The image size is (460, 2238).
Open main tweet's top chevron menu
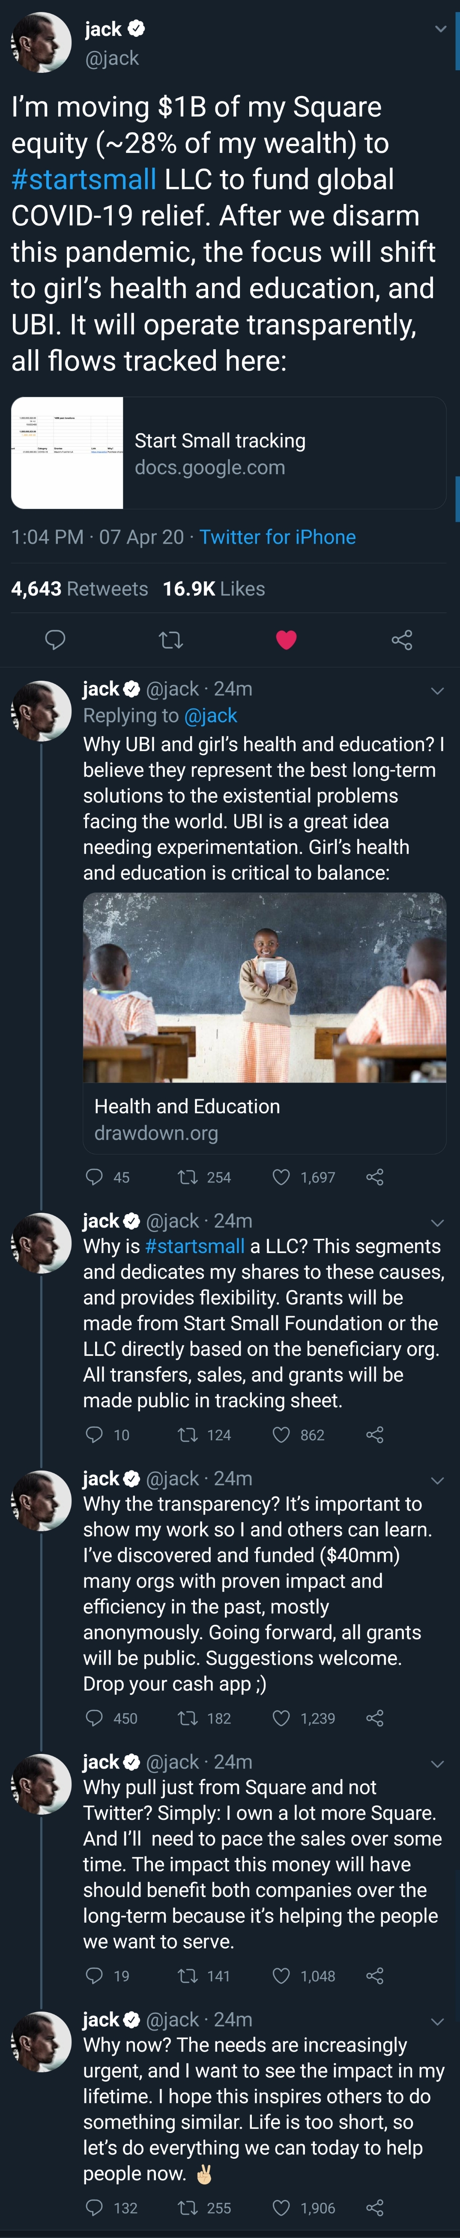pos(440,29)
